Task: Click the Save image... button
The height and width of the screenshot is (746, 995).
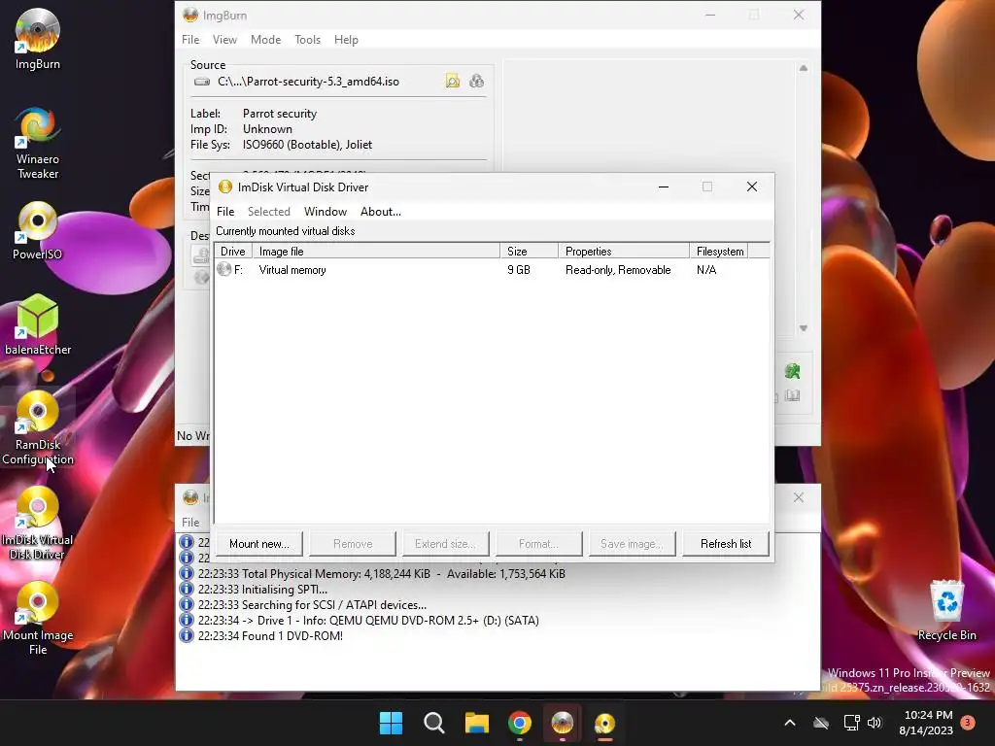Action: [x=632, y=544]
